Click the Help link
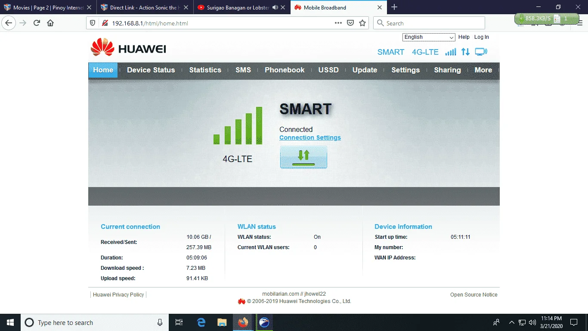The width and height of the screenshot is (588, 331). [x=464, y=37]
